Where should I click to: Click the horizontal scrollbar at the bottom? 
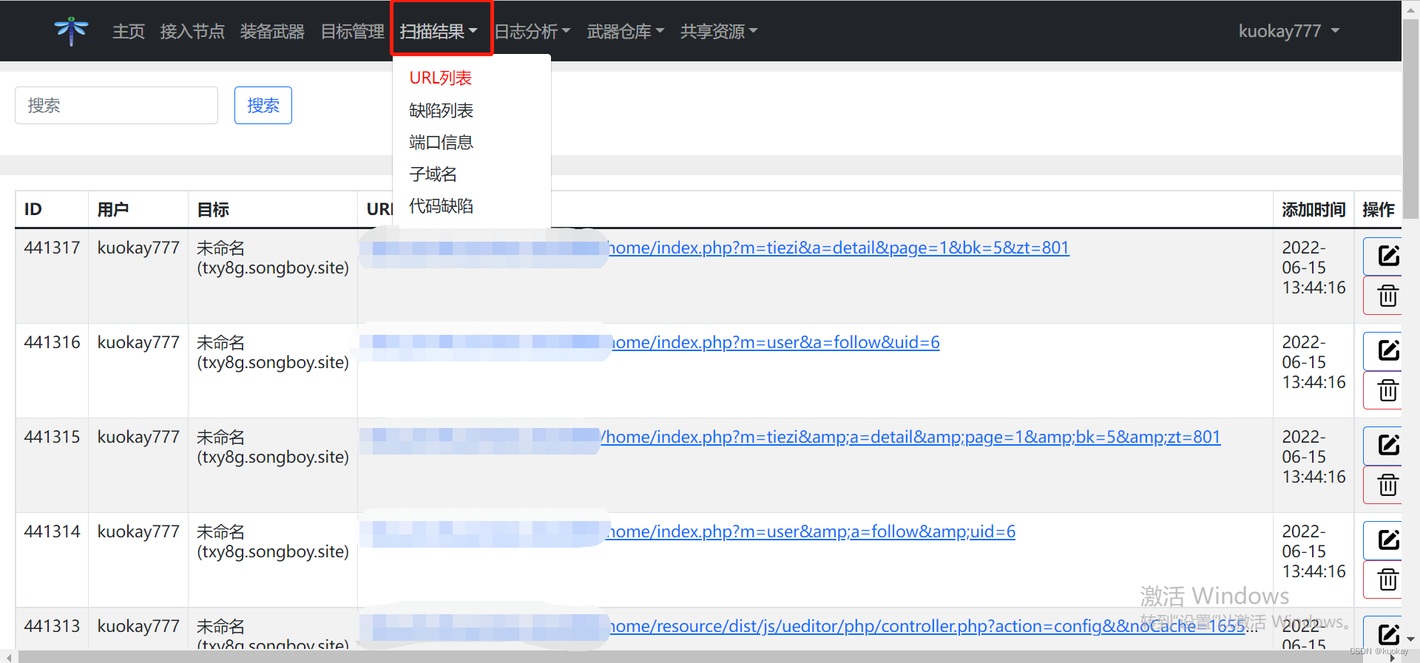click(690, 656)
